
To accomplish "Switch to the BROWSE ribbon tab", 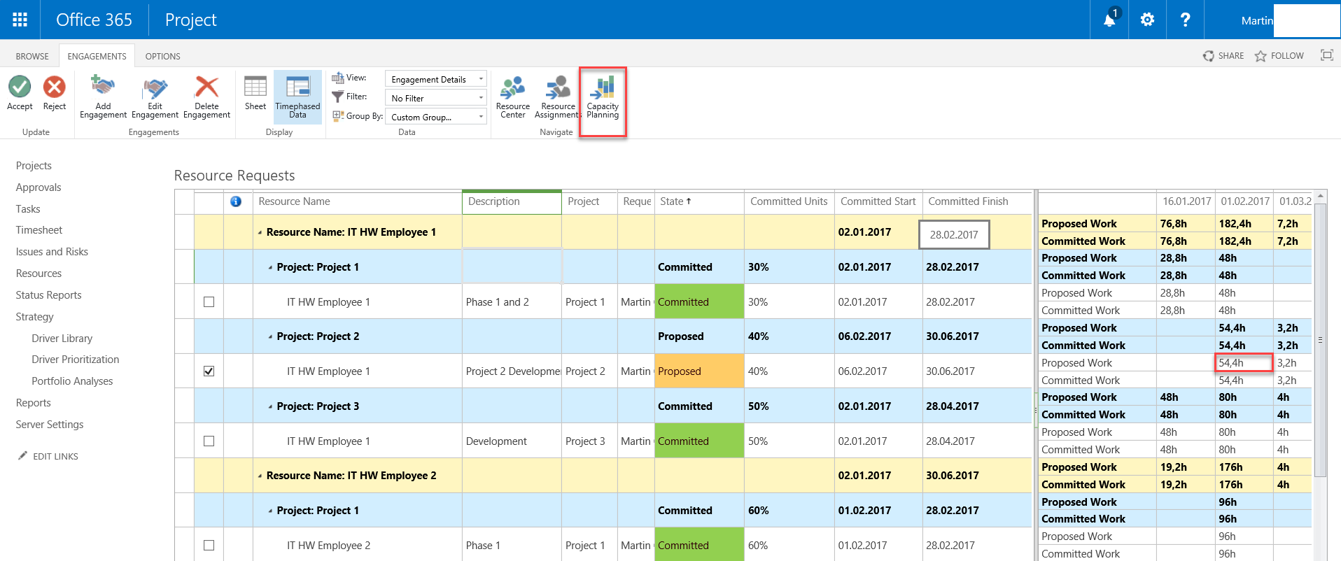I will [32, 56].
